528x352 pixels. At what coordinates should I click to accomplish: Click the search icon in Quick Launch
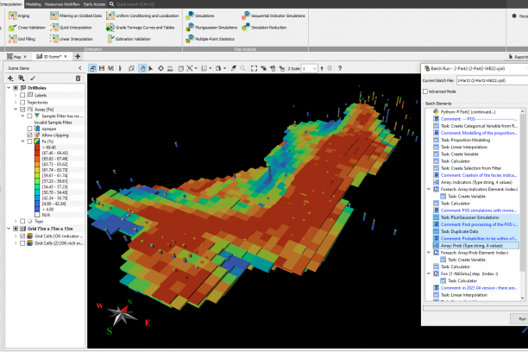pyautogui.click(x=111, y=4)
